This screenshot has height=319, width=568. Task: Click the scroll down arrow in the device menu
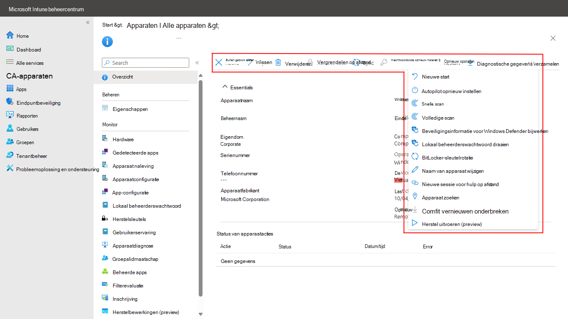coord(200,314)
